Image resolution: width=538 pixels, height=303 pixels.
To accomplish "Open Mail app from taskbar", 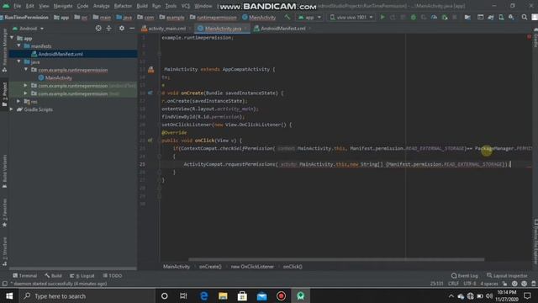I will coord(261,295).
